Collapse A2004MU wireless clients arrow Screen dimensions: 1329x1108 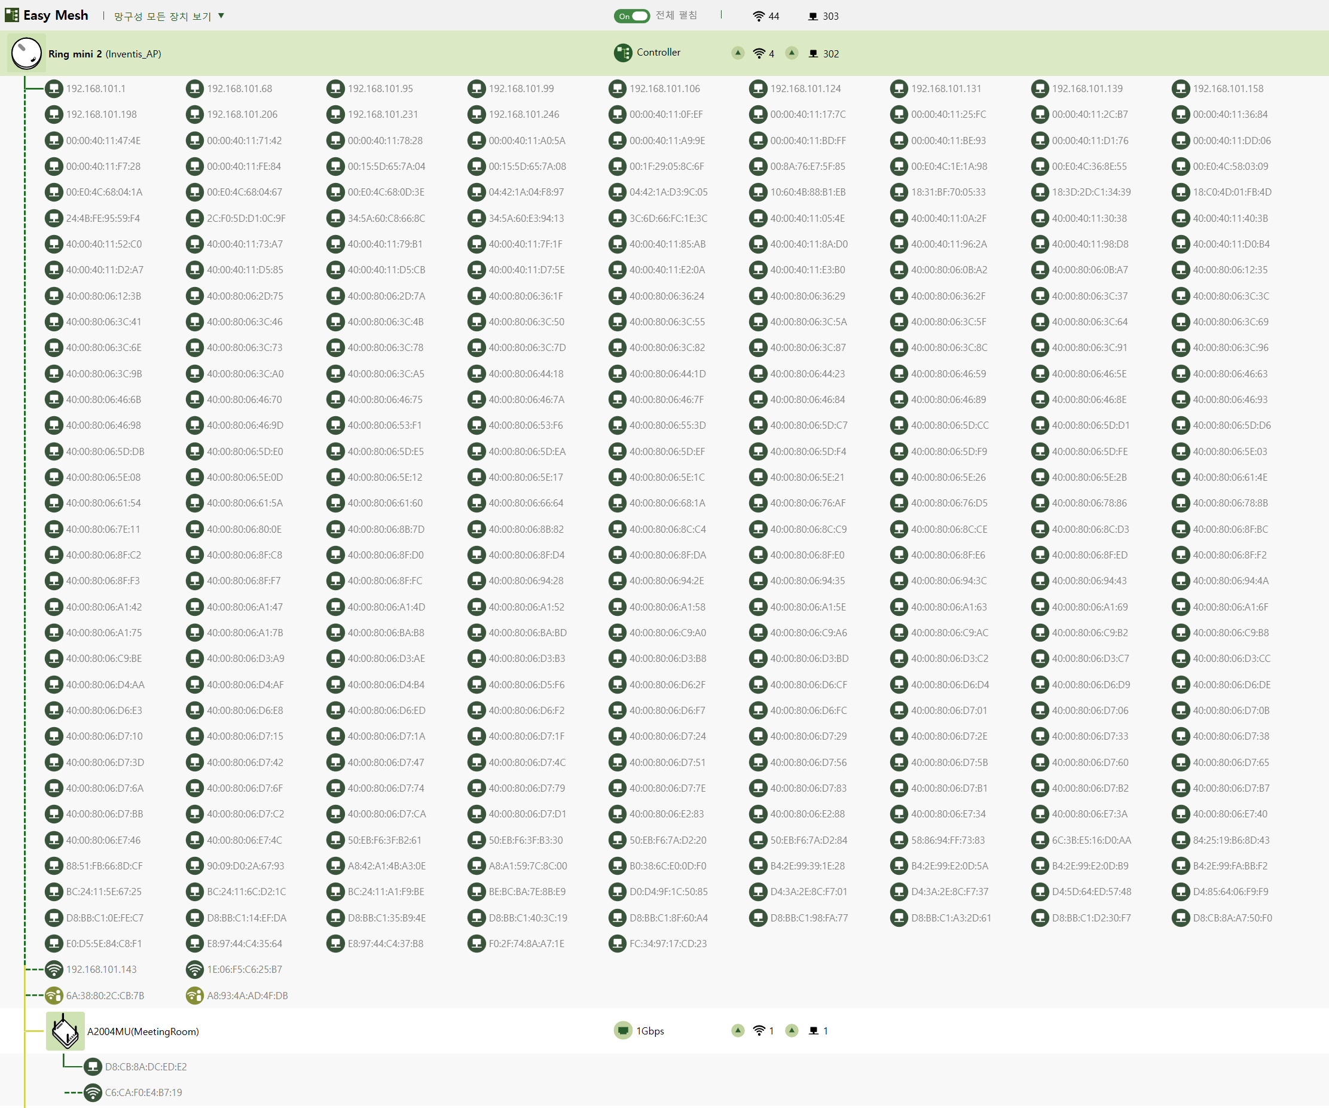(738, 1030)
